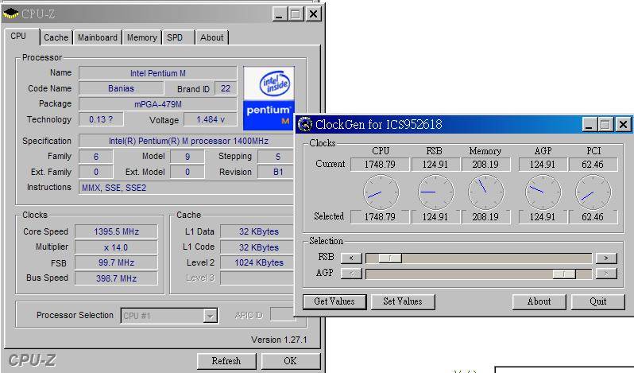Click the AGP slider left arrow

pos(351,274)
